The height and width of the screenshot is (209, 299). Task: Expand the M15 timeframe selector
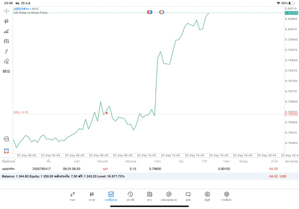click(6, 72)
